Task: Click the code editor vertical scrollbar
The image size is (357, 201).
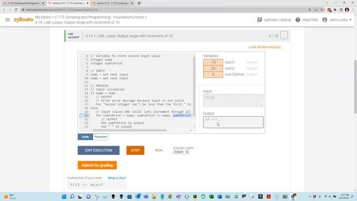Action: tap(194, 87)
